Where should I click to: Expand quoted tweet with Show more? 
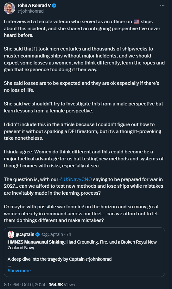tap(19, 271)
